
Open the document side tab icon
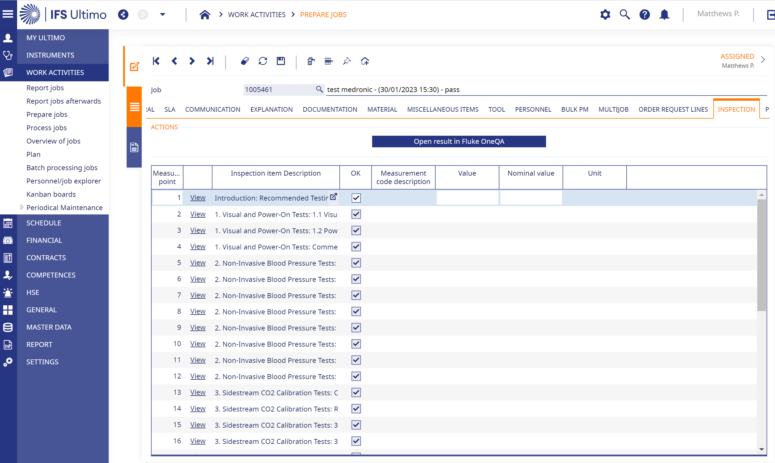pos(134,147)
